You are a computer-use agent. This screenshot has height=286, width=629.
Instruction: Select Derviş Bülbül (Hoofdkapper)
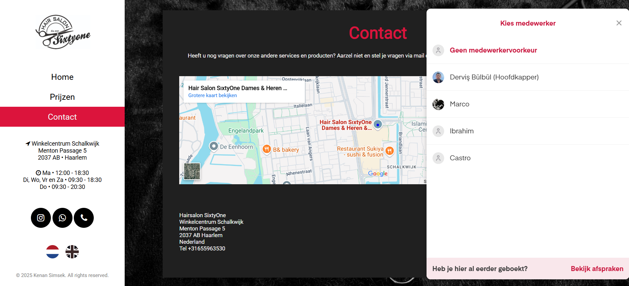(528, 77)
